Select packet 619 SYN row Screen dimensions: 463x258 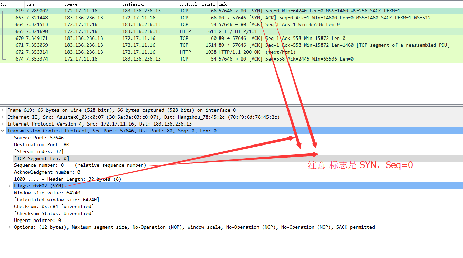point(231,11)
